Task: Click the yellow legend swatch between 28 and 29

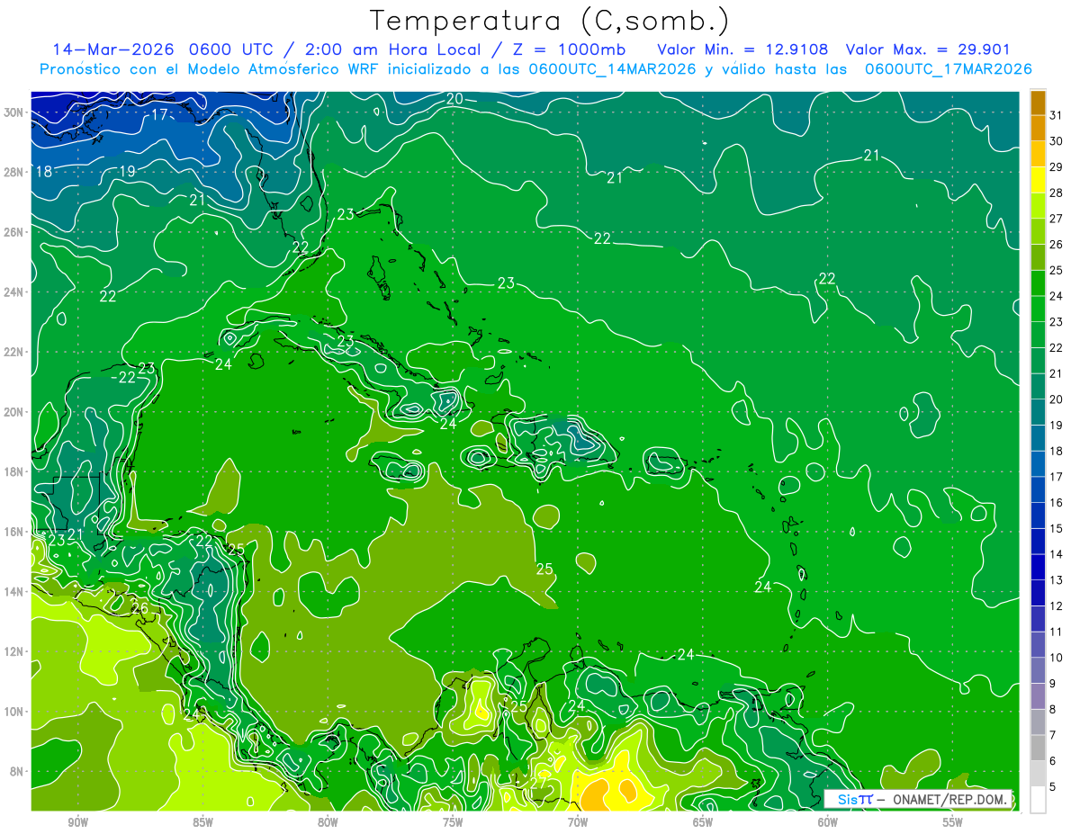Action: (1038, 180)
